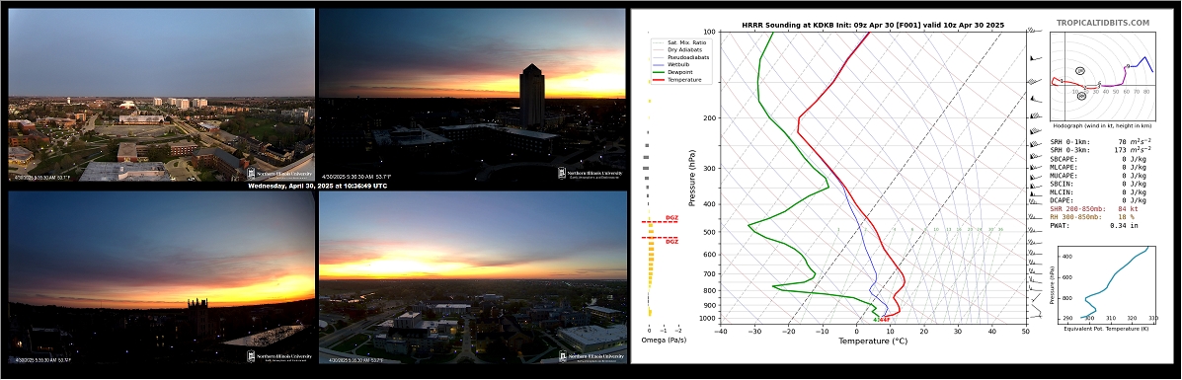
Task: Open the bottom-right aerial campus webcam
Action: click(x=473, y=276)
